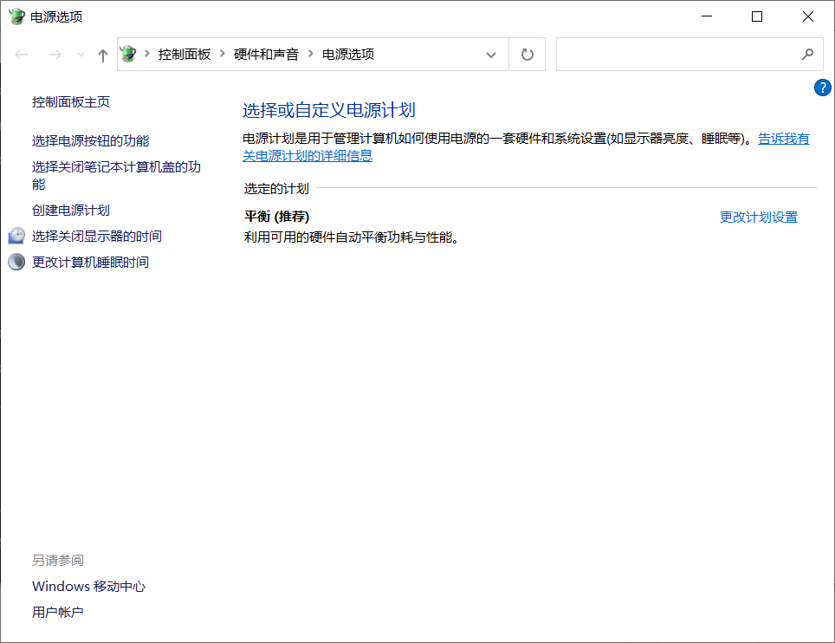The width and height of the screenshot is (835, 643).
Task: Click the back navigation arrow
Action: click(x=21, y=54)
